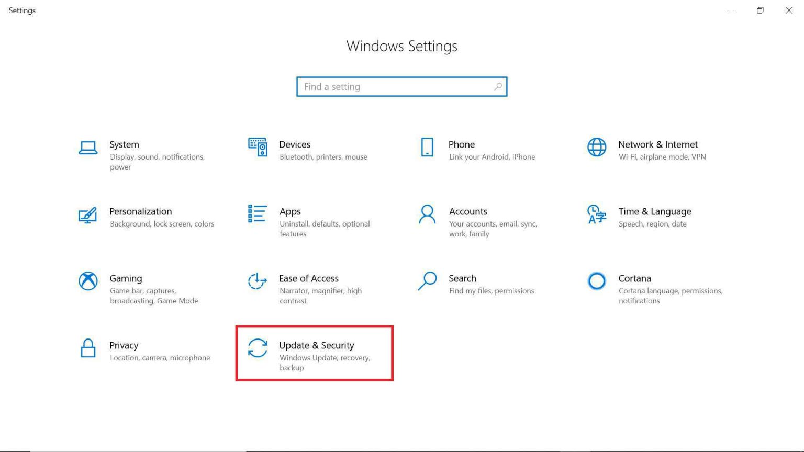Click the Privacy padlock icon
The image size is (804, 452).
88,349
